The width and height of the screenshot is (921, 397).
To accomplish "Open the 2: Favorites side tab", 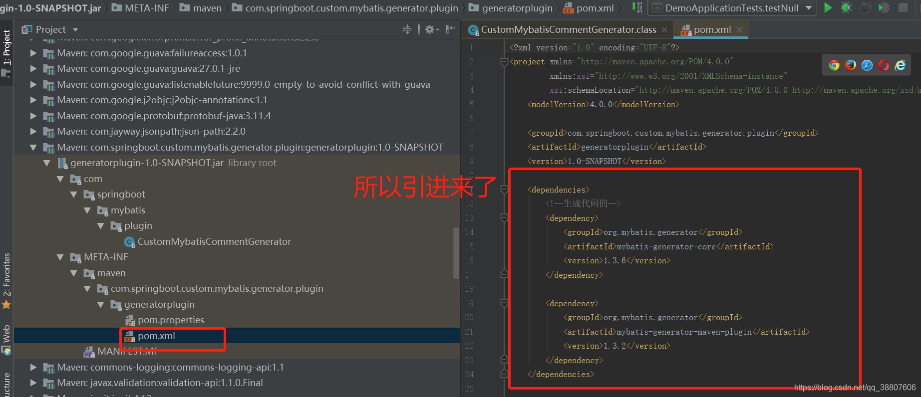I will (x=6, y=281).
